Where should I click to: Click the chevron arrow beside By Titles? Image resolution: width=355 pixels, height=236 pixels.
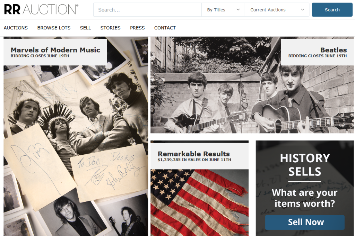click(238, 10)
